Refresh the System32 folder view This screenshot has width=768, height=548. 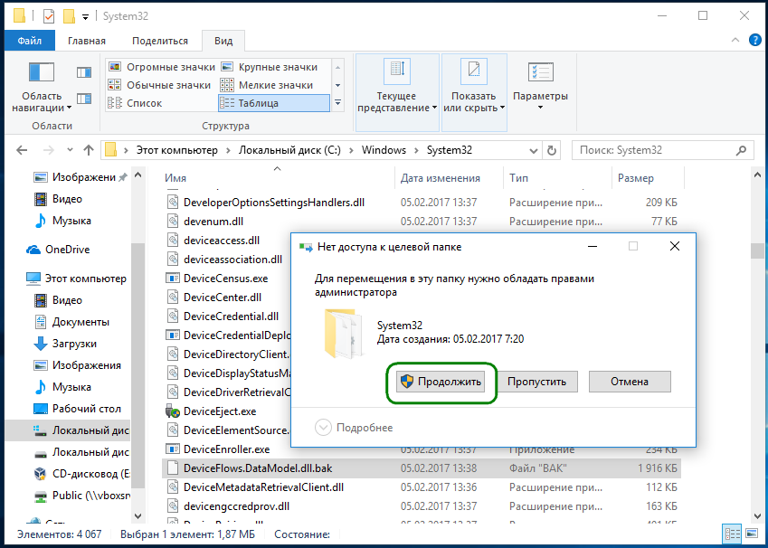coord(552,150)
